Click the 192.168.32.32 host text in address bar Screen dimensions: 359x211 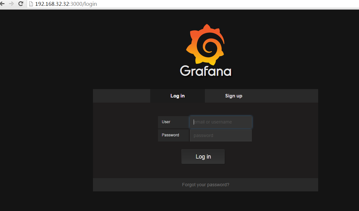[x=51, y=4]
